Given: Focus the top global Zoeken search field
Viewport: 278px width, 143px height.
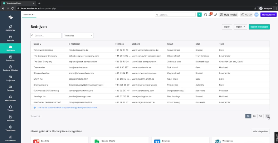Looking at the screenshot, I should pyautogui.click(x=175, y=15).
